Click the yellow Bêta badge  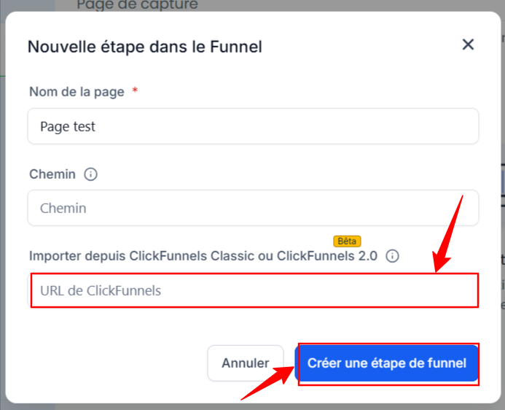347,241
